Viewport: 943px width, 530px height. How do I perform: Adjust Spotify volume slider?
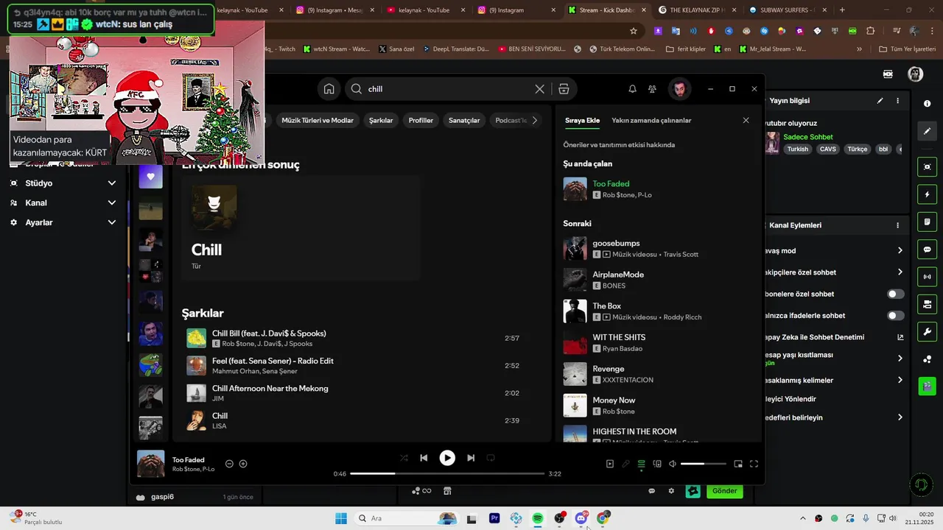tap(703, 464)
